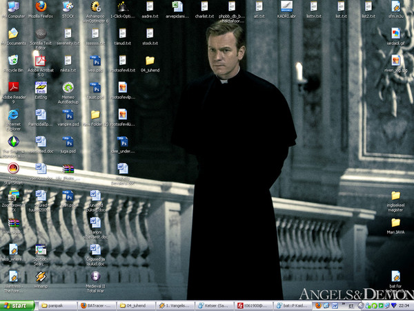Select the atl.txt file
This screenshot has width=414, height=311.
tap(259, 6)
